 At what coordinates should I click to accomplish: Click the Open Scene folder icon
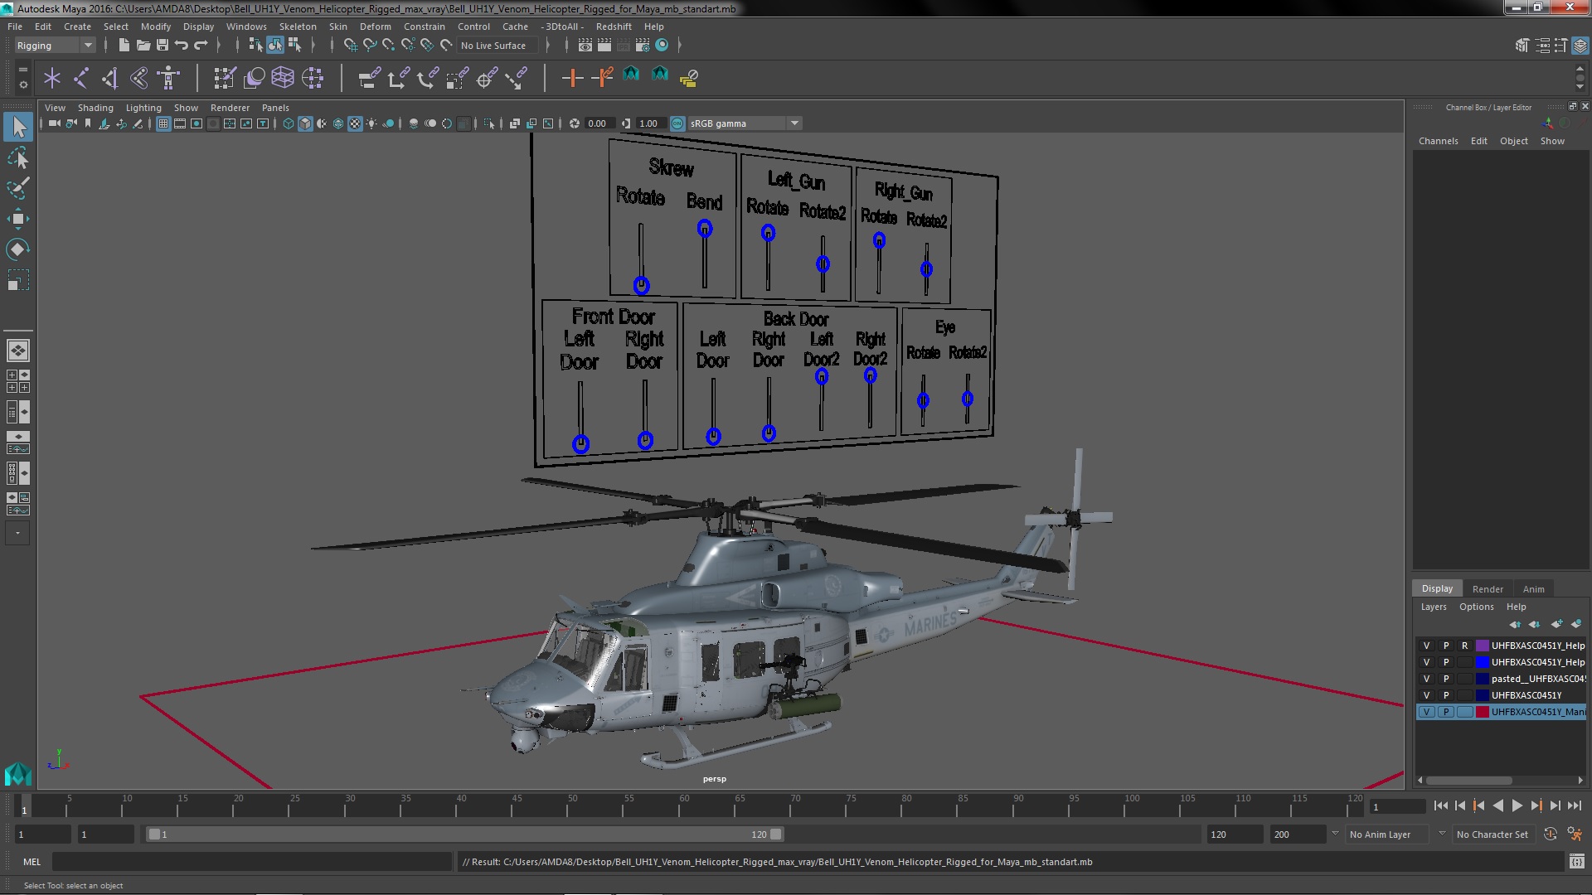[x=143, y=45]
